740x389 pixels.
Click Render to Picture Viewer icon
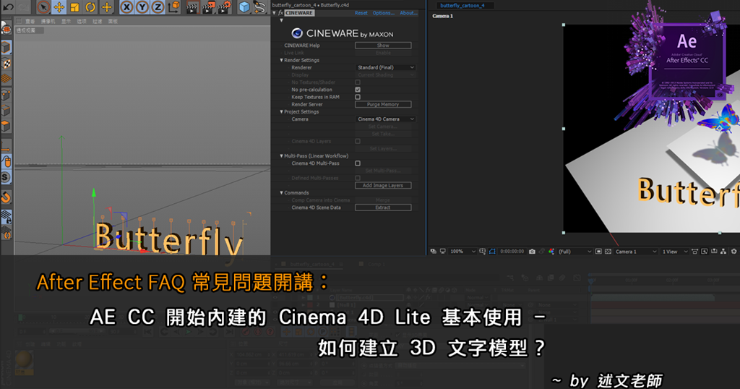click(x=208, y=7)
